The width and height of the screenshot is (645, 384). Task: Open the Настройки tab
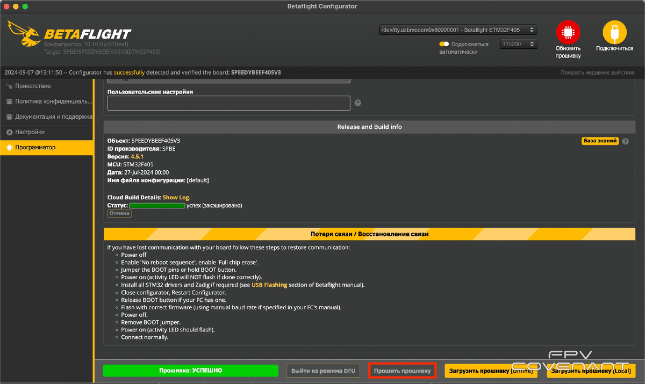click(x=47, y=132)
